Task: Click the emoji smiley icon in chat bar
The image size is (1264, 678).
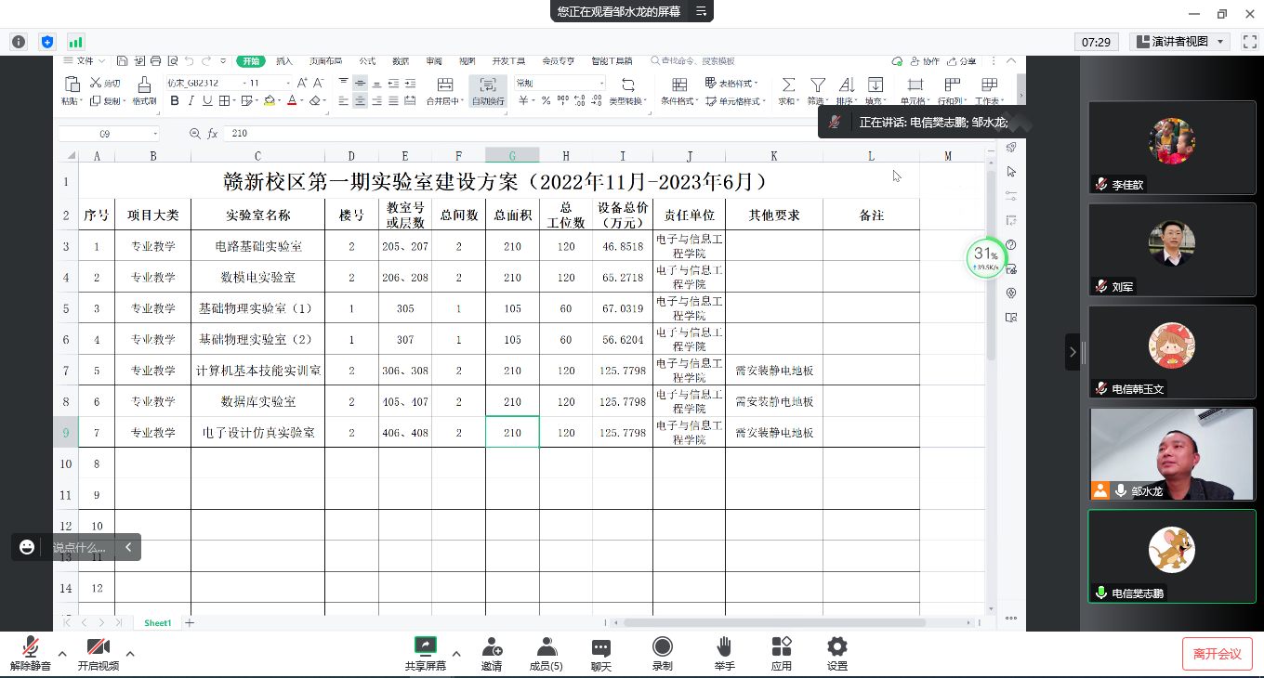Action: [x=27, y=547]
